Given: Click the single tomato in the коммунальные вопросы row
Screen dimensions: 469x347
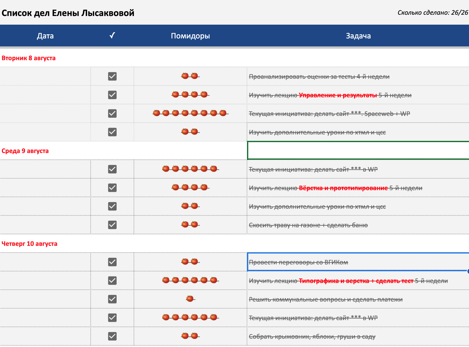Looking at the screenshot, I should 190,299.
